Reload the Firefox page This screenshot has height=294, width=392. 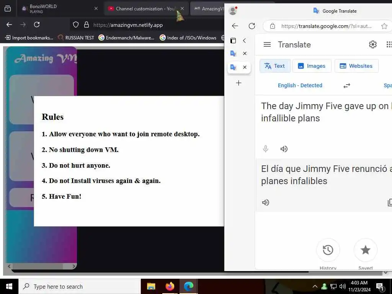(37, 24)
